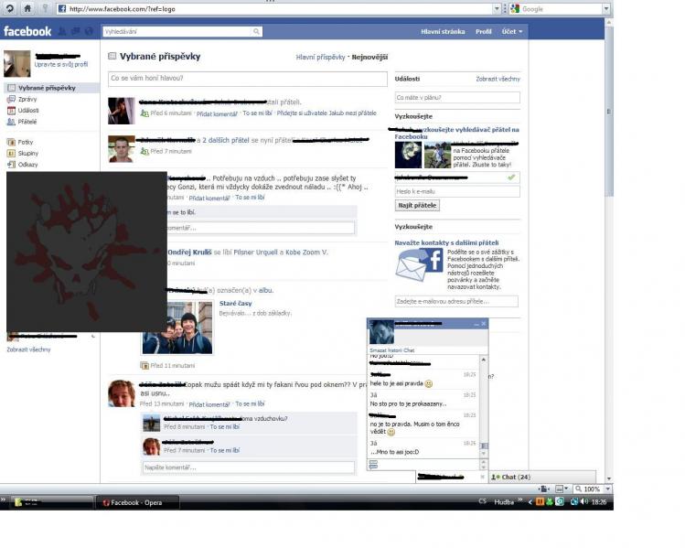Click the Zprávy messages sidebar icon

click(11, 99)
